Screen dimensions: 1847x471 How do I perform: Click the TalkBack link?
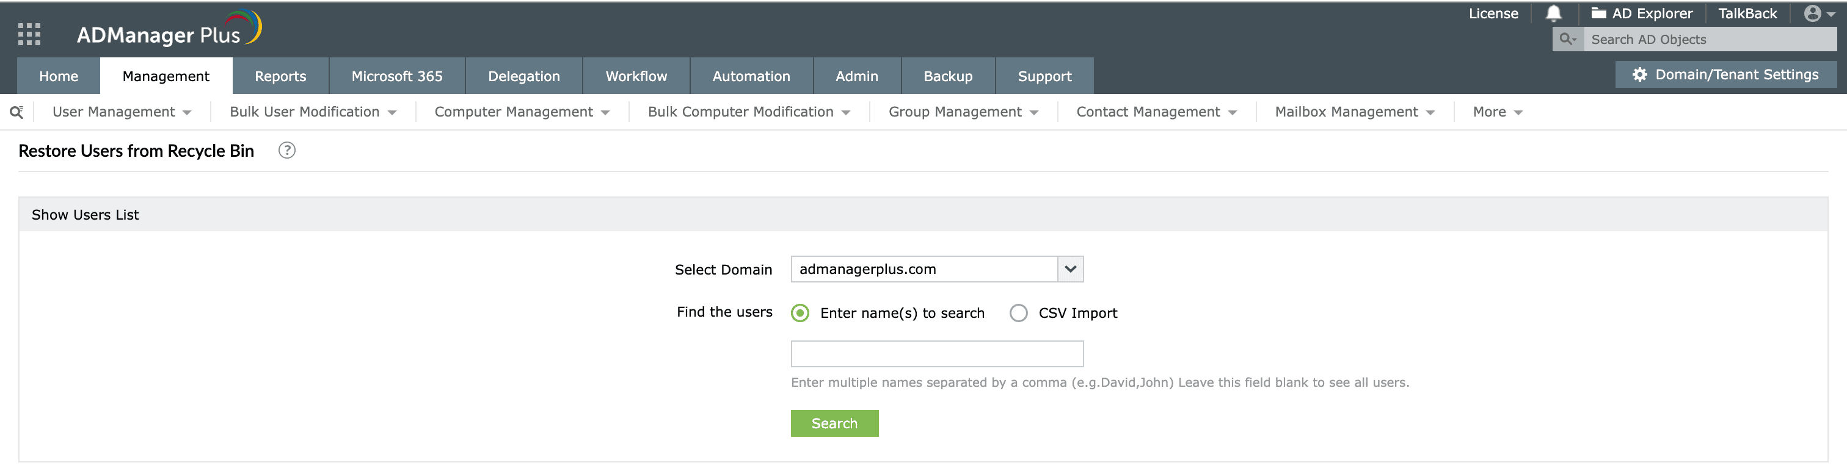coord(1747,13)
